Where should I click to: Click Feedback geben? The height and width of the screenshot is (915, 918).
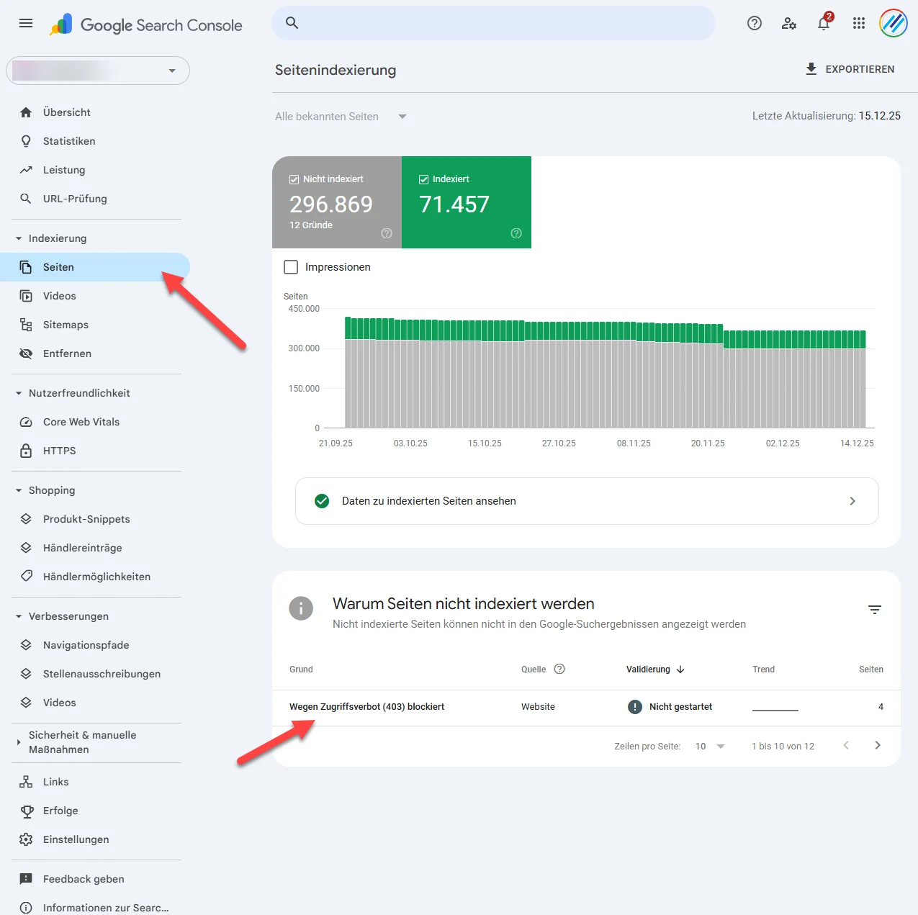95,879
